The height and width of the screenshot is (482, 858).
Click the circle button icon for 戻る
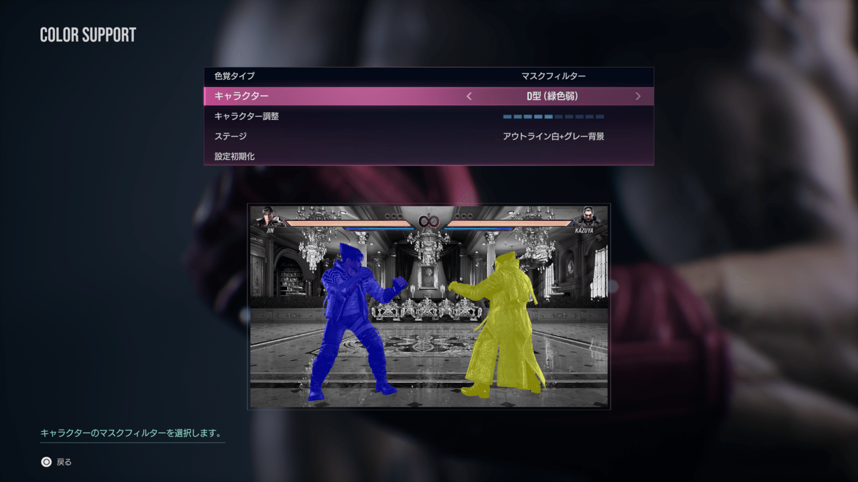46,462
